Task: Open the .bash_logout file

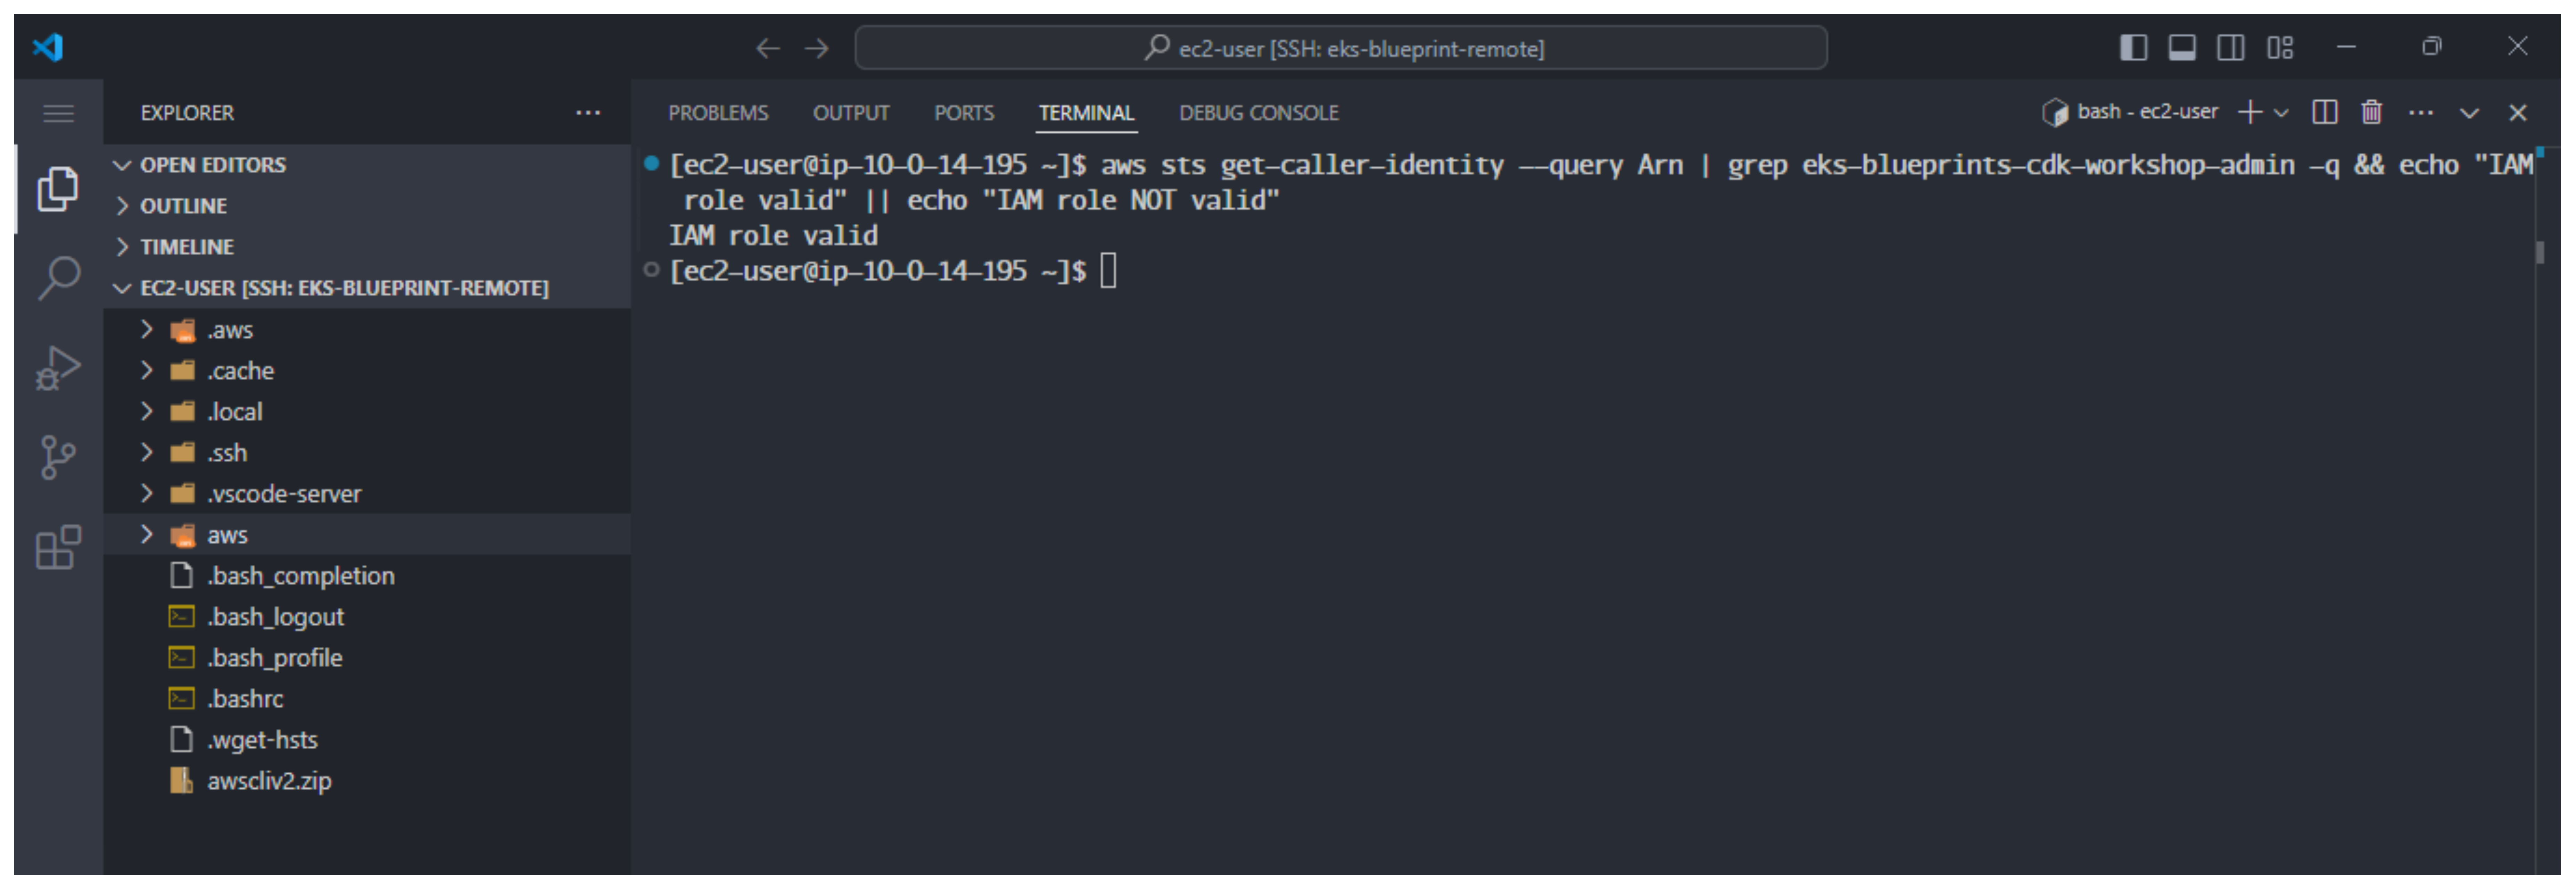Action: point(367,617)
